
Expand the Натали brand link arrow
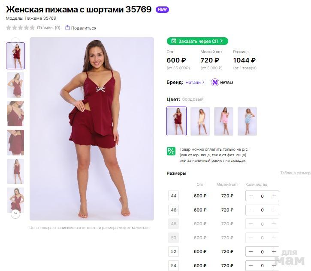point(203,82)
